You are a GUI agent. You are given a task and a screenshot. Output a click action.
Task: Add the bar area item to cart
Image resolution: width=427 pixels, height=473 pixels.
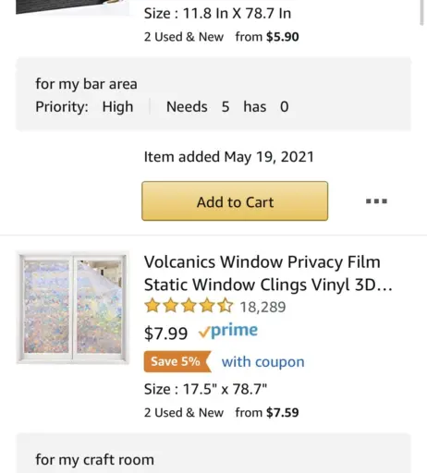click(235, 201)
